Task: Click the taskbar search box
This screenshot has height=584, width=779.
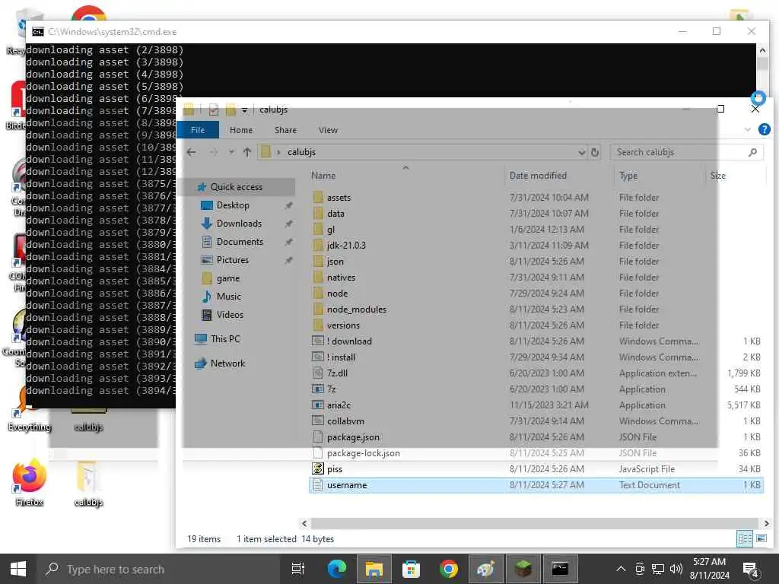Action: [x=159, y=569]
